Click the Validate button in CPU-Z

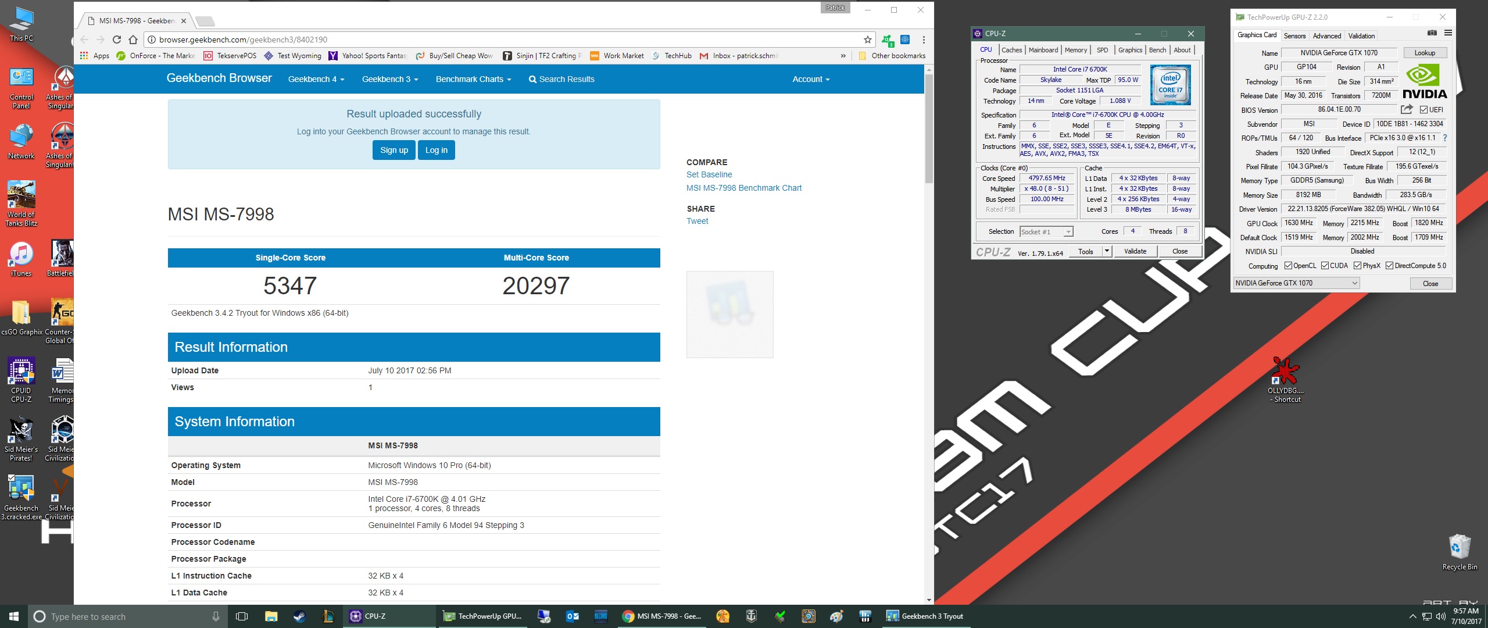[x=1135, y=251]
